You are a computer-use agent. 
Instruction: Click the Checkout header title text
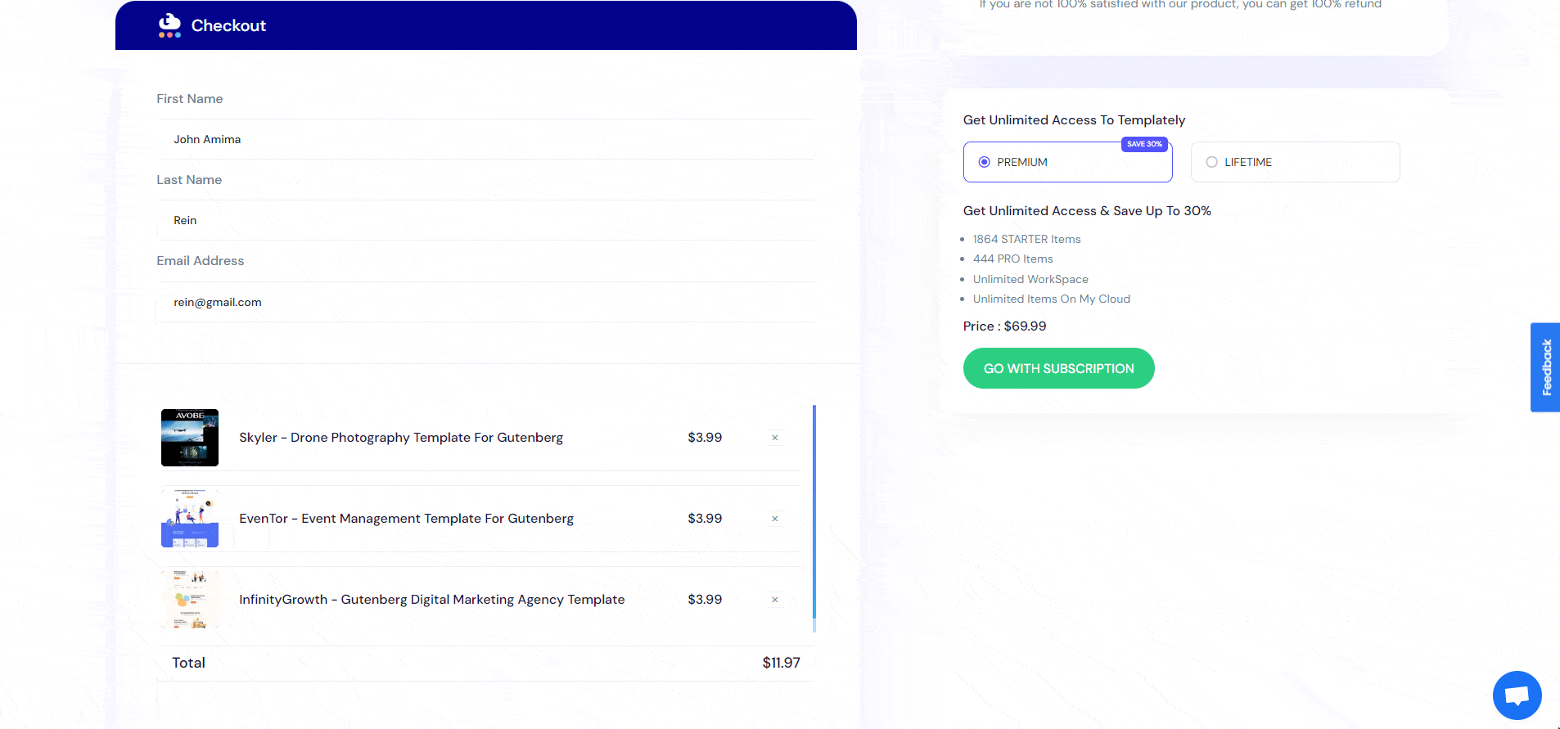tap(228, 25)
